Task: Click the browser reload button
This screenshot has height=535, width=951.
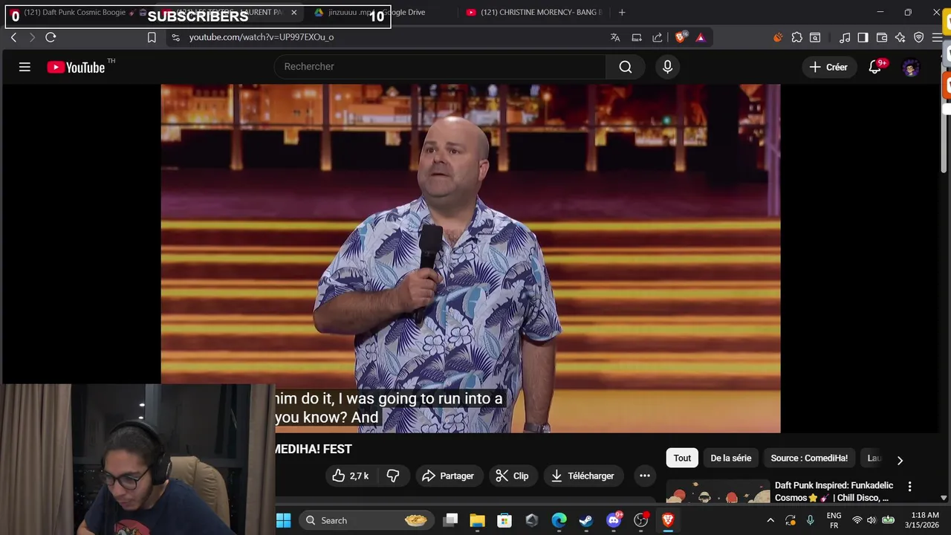Action: 51,37
